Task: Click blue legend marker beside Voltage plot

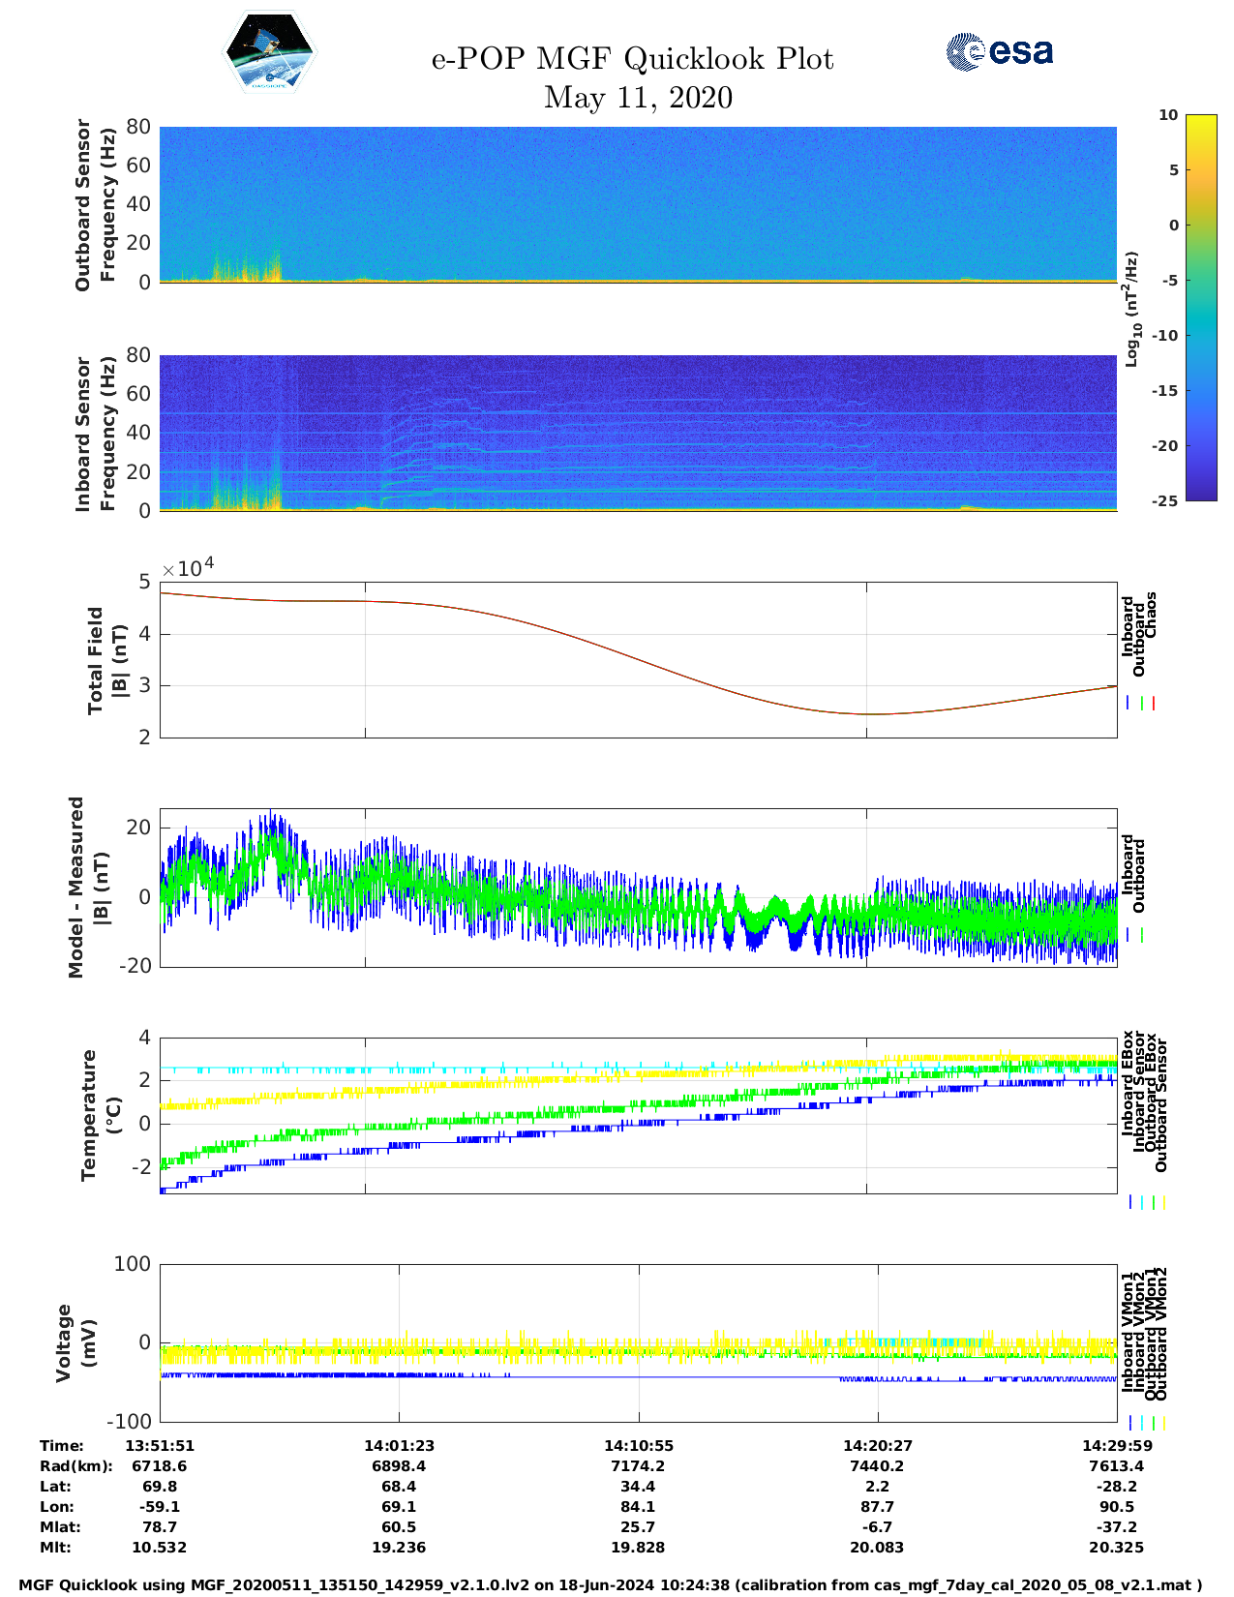Action: point(1129,1423)
